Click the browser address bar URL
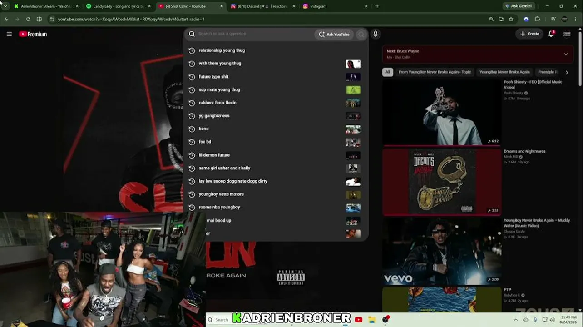The image size is (583, 327). pyautogui.click(x=131, y=19)
